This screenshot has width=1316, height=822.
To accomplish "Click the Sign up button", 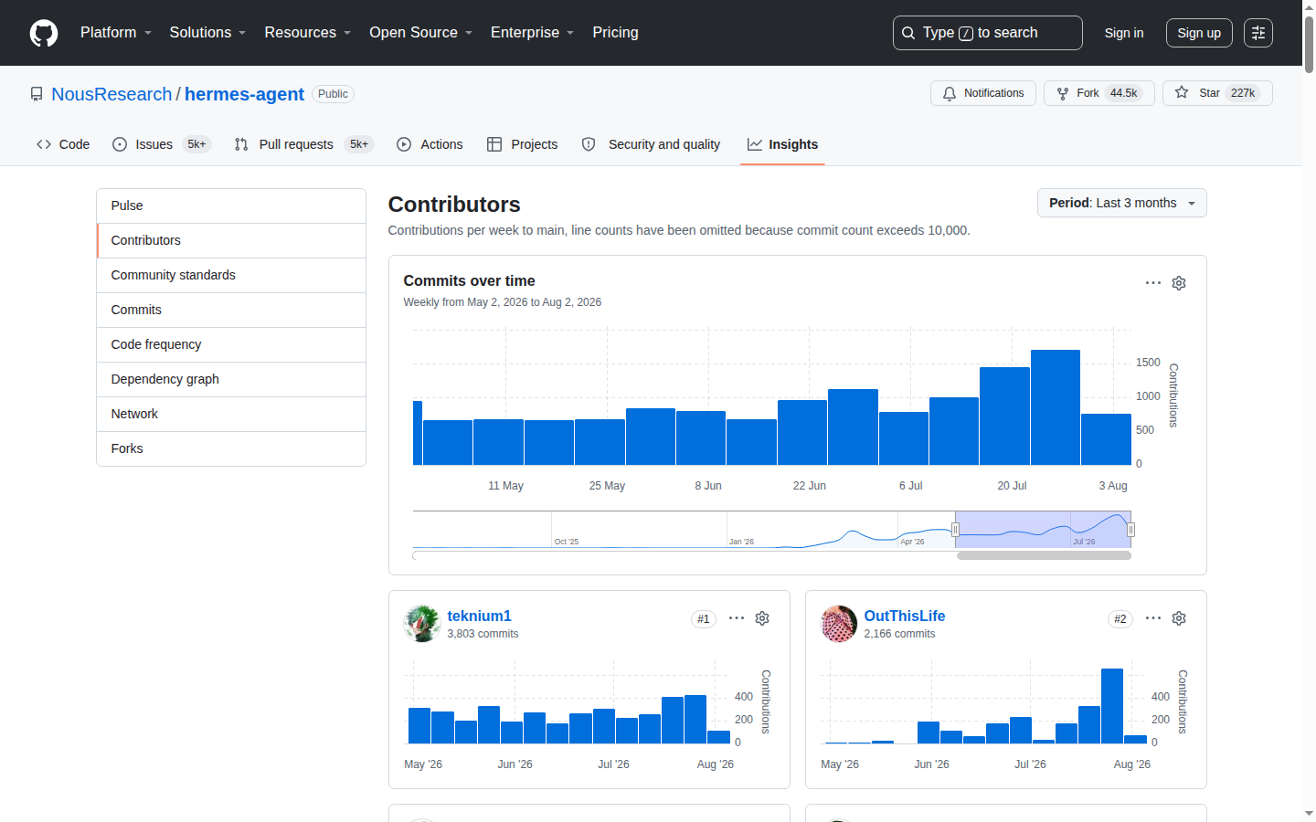I will point(1199,33).
